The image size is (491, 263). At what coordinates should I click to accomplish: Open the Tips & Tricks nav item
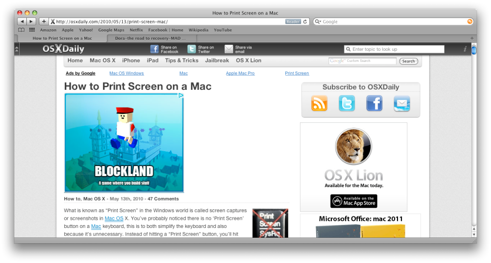(x=182, y=60)
